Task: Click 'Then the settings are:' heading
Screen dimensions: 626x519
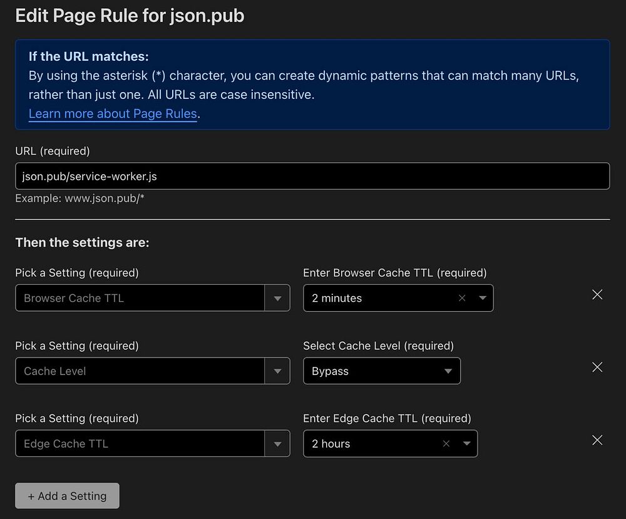Action: click(x=82, y=243)
